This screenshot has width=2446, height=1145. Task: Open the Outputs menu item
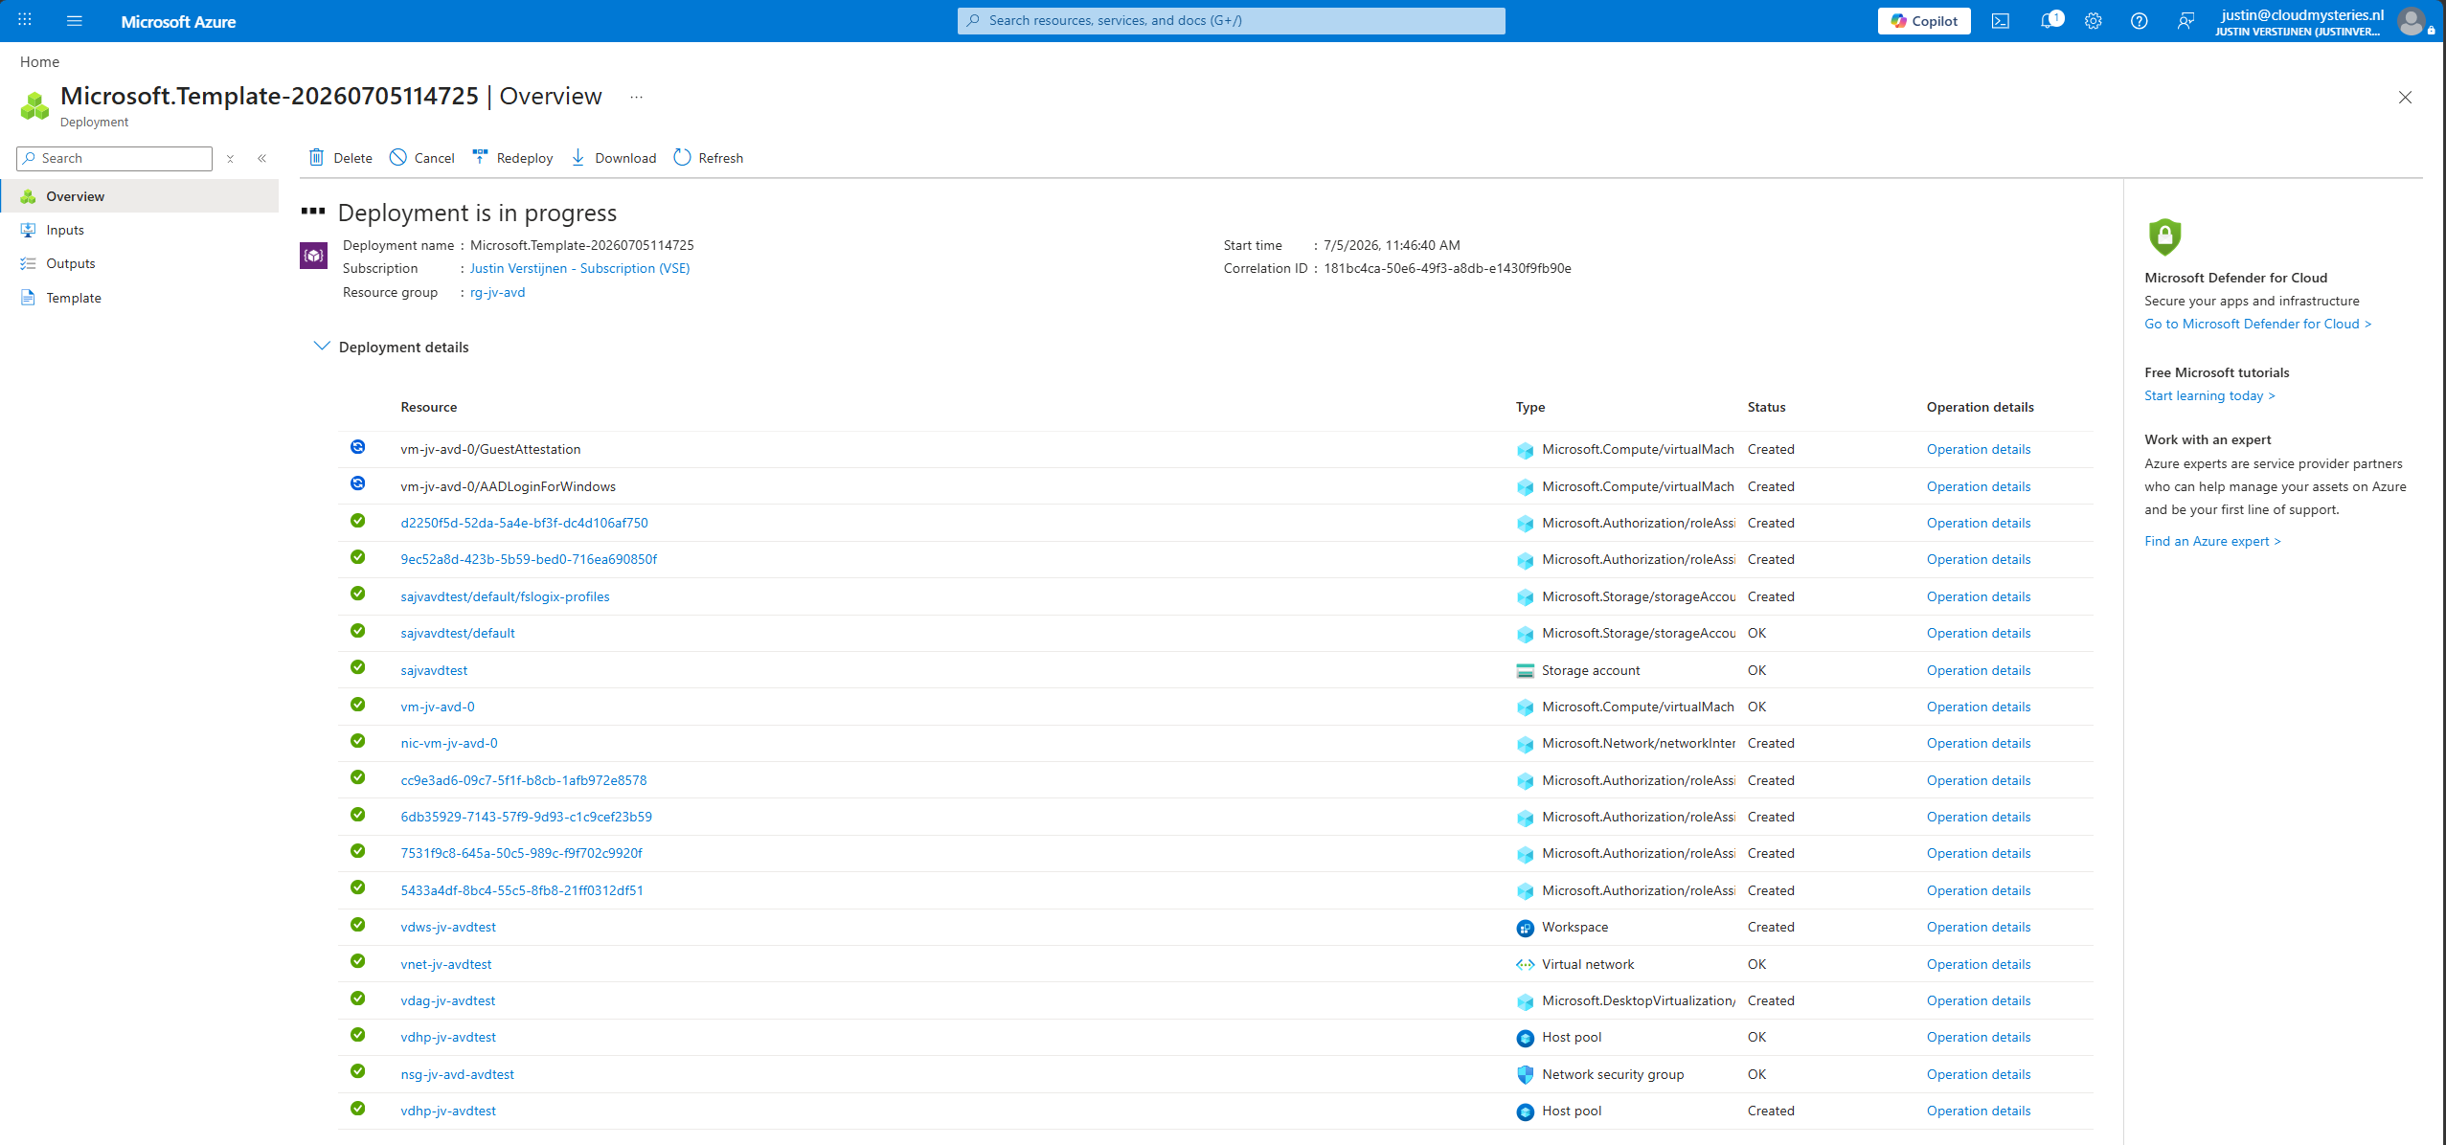click(x=71, y=263)
